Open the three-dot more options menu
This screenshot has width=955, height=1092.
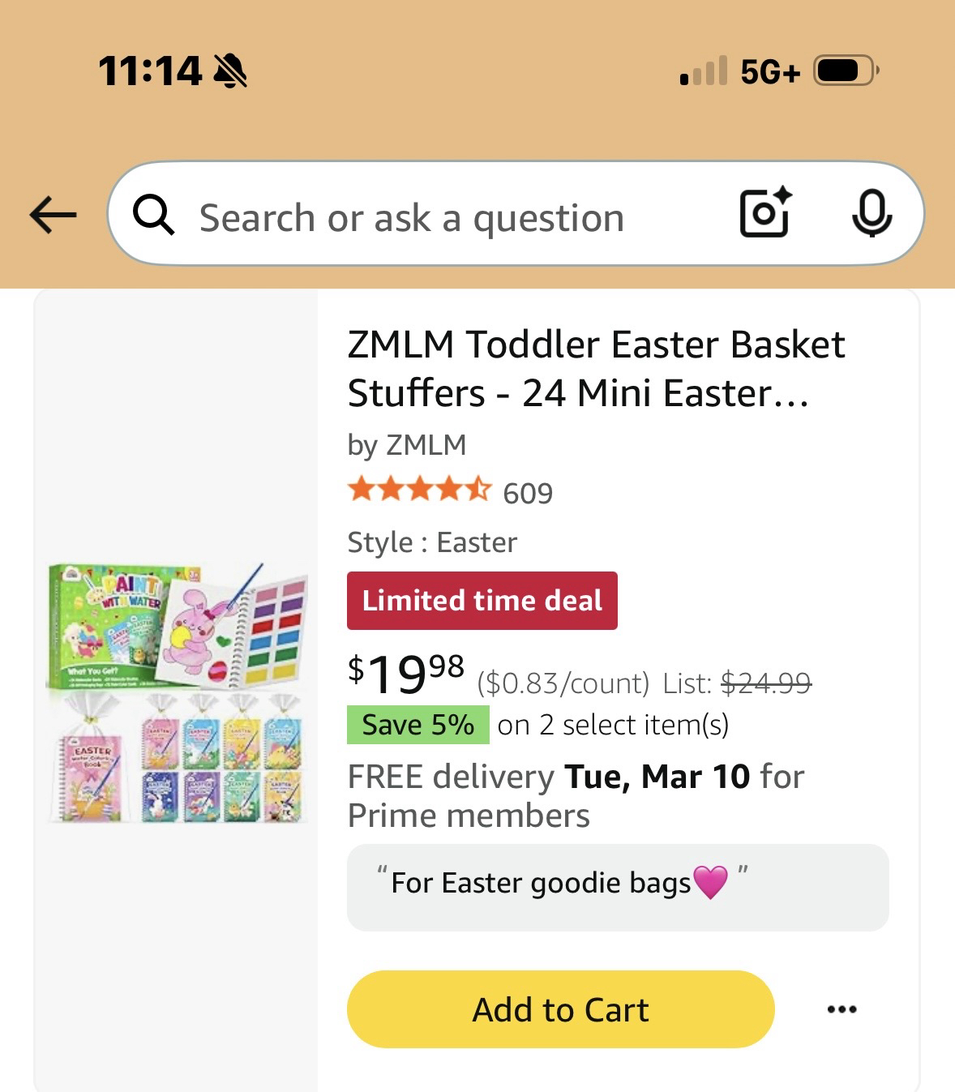(842, 1009)
